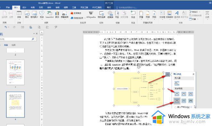Insert an Online Video
212x126 pixels.
[x=101, y=15]
